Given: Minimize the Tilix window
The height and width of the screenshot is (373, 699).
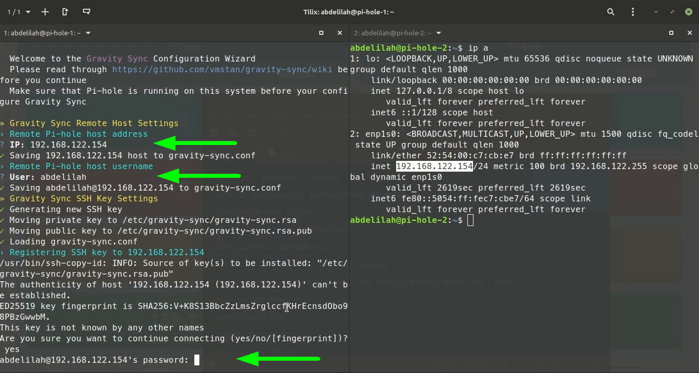Looking at the screenshot, I should pos(656,12).
